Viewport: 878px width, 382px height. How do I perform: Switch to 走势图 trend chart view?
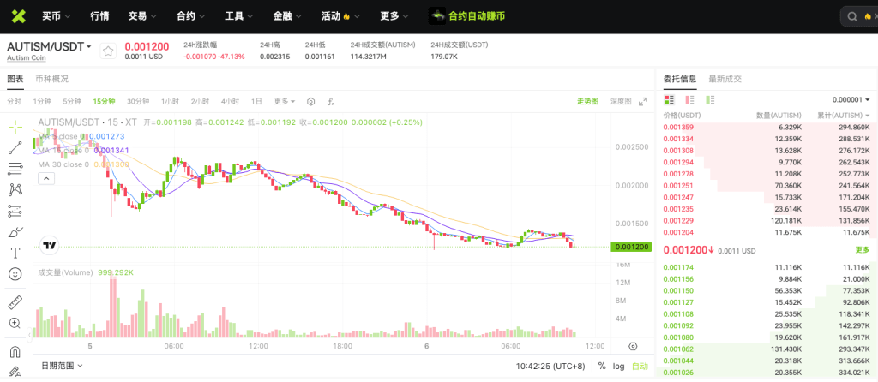click(x=588, y=101)
